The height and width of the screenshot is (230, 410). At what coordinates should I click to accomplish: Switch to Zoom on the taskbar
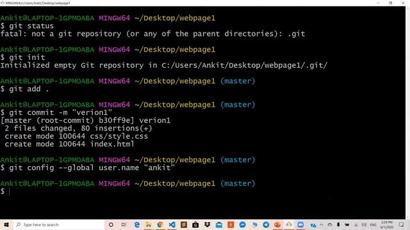coord(300,224)
